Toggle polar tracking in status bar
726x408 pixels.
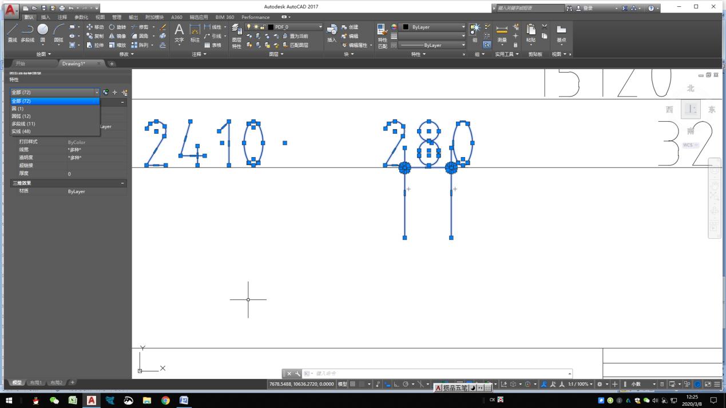click(x=406, y=385)
